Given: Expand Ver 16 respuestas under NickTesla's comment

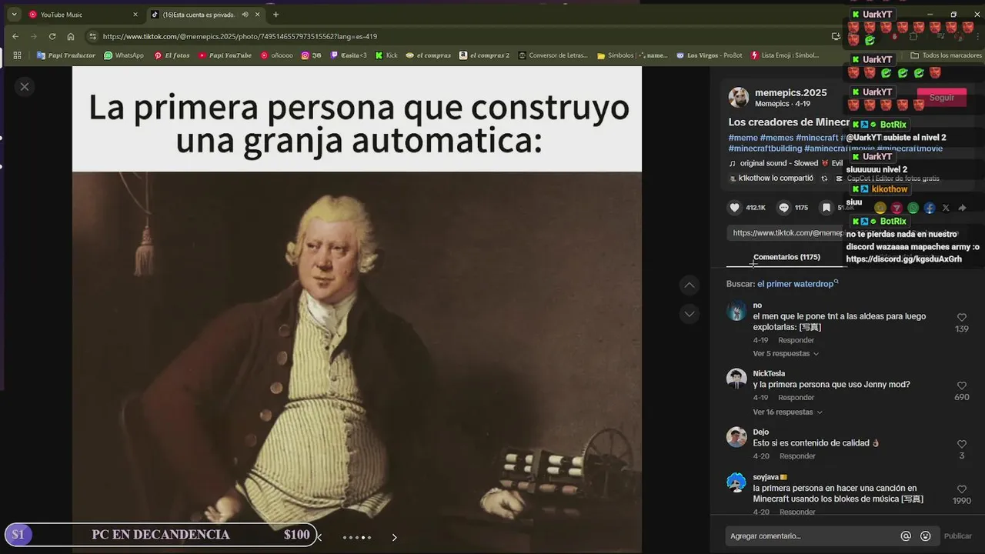Looking at the screenshot, I should coord(787,412).
